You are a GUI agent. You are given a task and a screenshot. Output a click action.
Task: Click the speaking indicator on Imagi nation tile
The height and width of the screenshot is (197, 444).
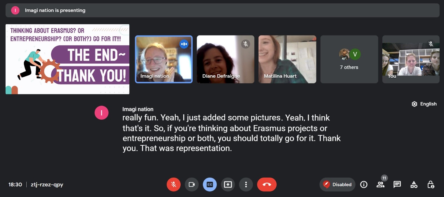coord(184,44)
